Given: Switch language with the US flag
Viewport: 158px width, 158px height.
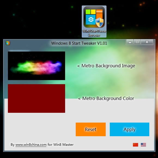Looking at the screenshot, I should tap(143, 145).
